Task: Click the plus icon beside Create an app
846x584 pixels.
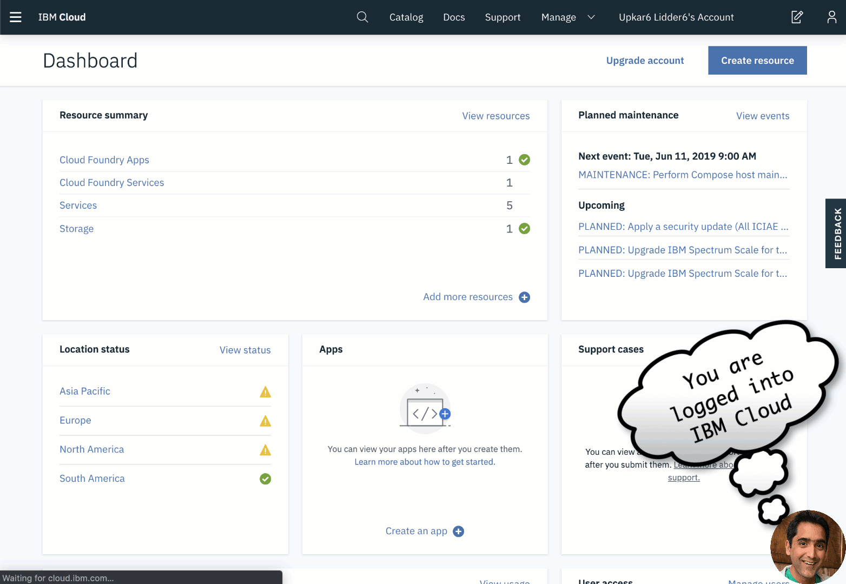Action: (x=458, y=532)
